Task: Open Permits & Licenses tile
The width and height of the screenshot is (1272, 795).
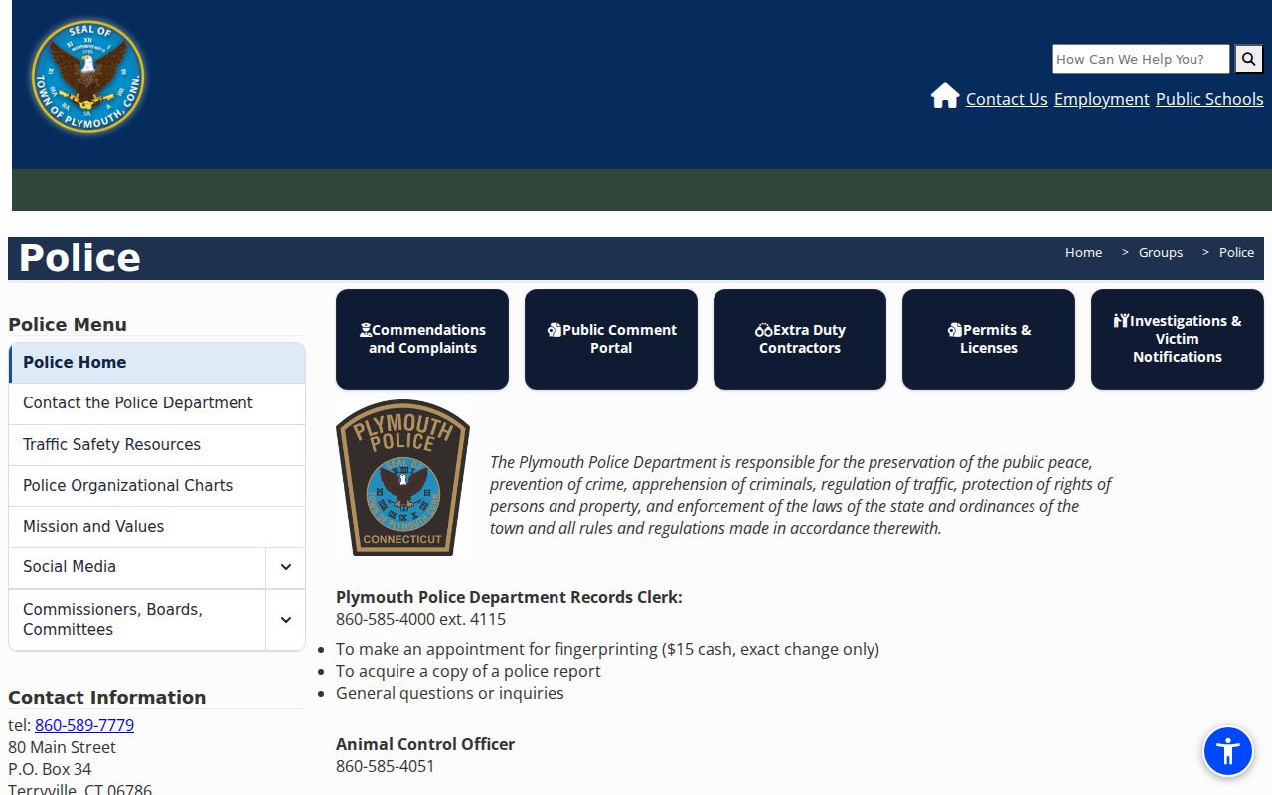Action: 989,339
